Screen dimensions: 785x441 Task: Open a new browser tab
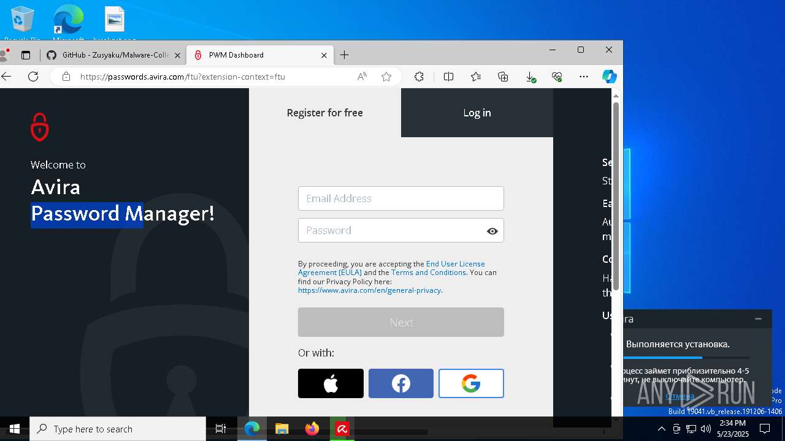tap(345, 55)
